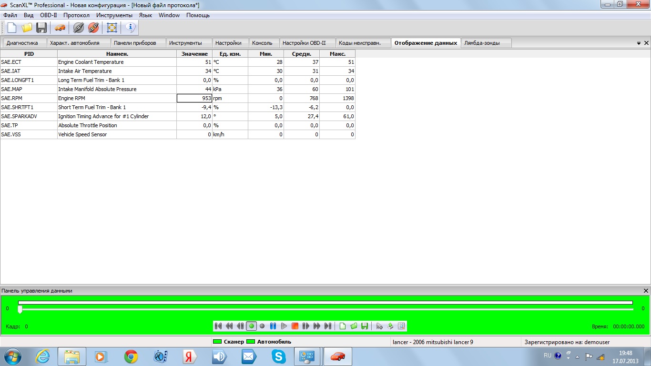Open the Инструменты menu

coord(114,15)
